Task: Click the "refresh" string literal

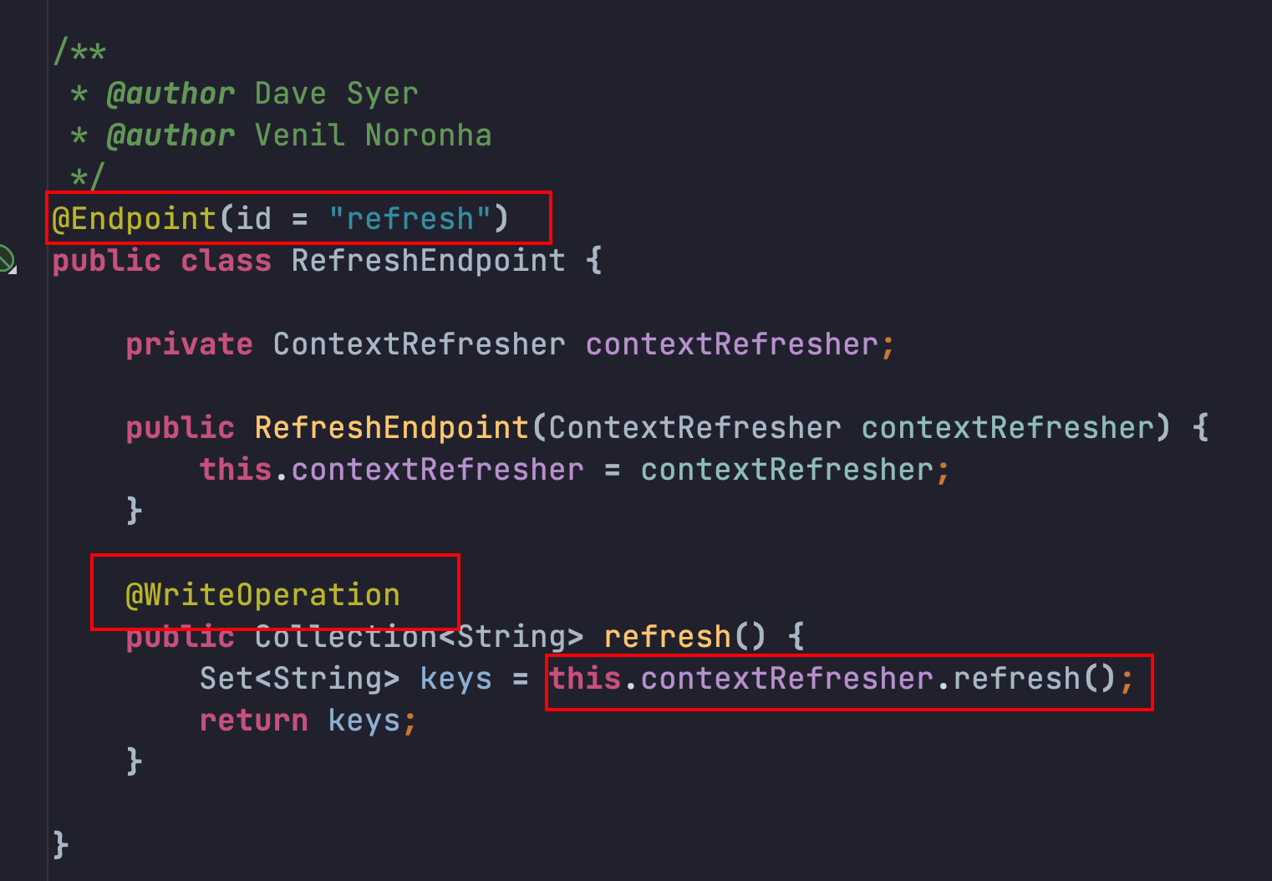Action: (410, 219)
